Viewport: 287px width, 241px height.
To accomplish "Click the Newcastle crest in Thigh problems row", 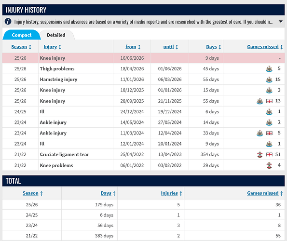I will (x=269, y=69).
